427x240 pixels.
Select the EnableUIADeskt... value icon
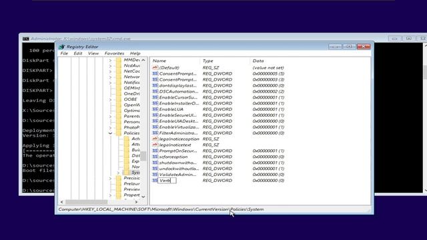click(155, 121)
